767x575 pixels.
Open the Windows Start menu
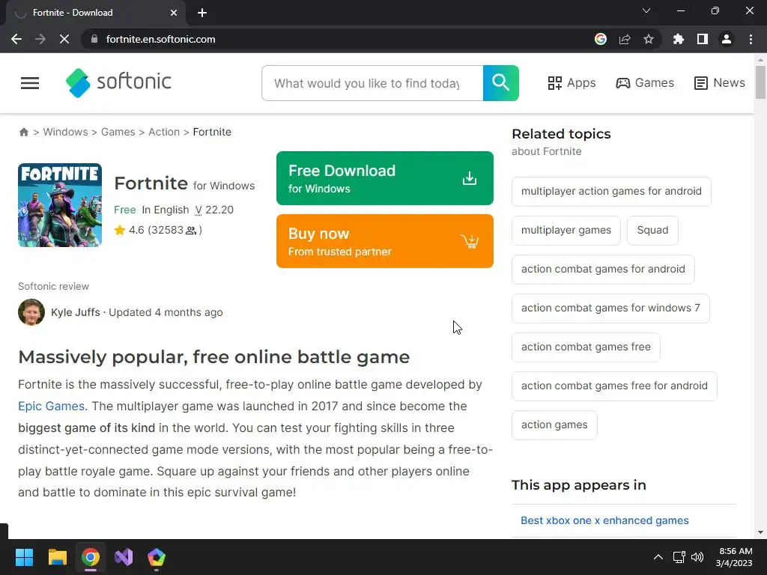[x=24, y=557]
